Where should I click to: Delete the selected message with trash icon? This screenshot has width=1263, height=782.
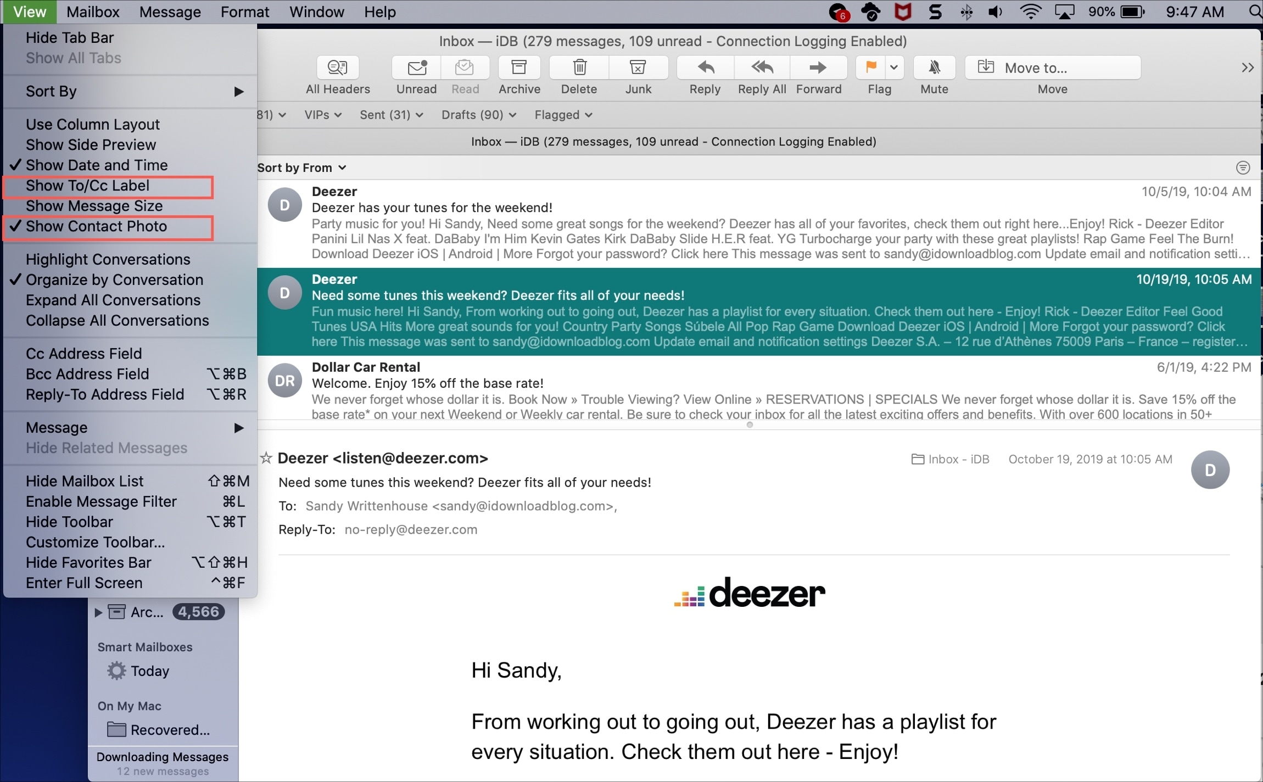click(579, 68)
